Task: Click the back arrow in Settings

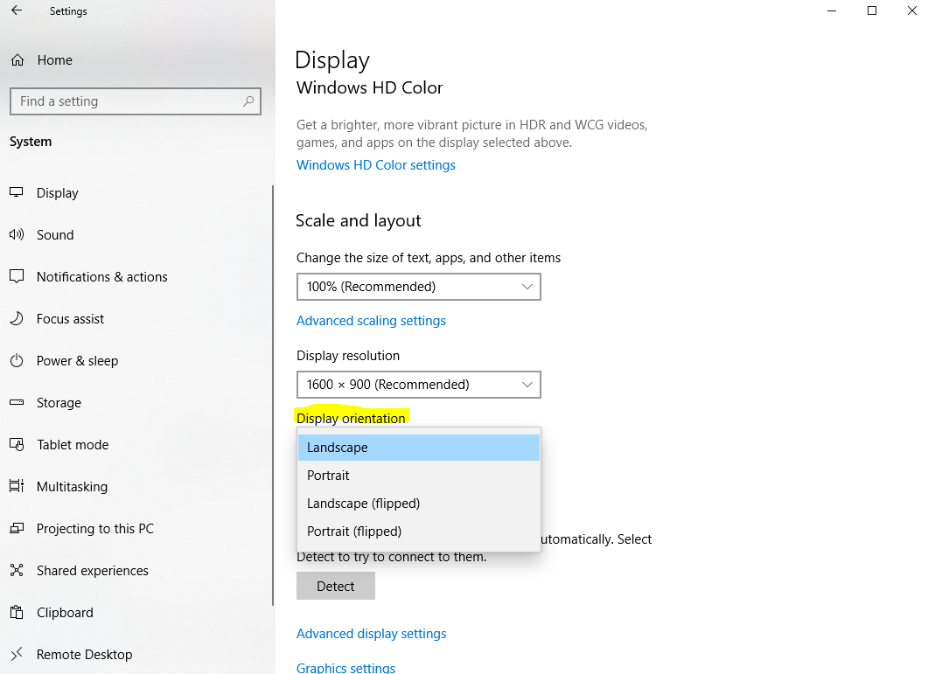Action: coord(17,10)
